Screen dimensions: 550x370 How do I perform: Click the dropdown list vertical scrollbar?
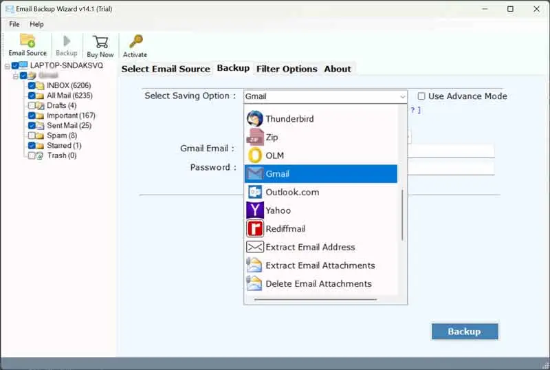(x=402, y=213)
